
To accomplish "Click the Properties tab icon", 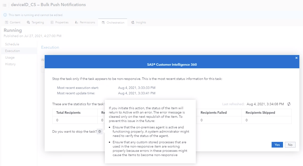I will coord(53,22).
